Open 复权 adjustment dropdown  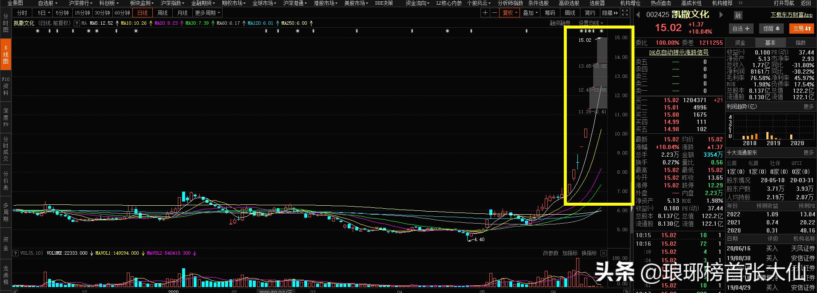click(510, 13)
